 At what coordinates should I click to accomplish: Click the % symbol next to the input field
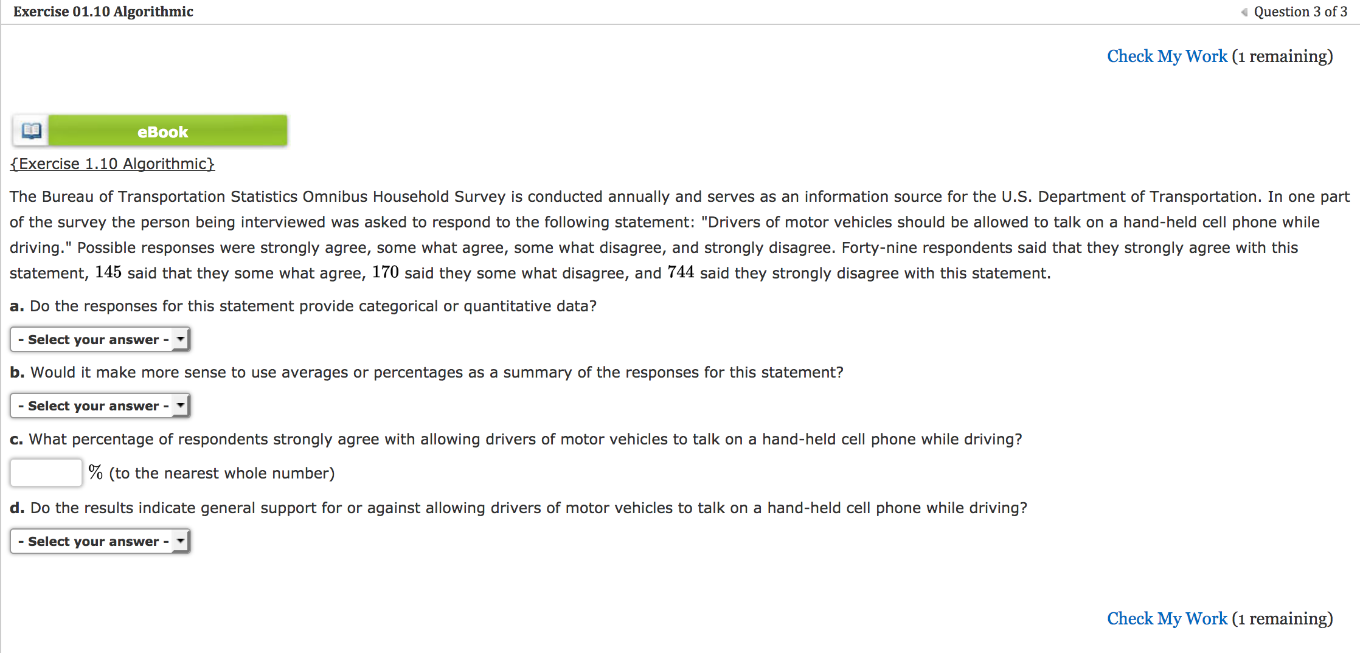tap(94, 472)
